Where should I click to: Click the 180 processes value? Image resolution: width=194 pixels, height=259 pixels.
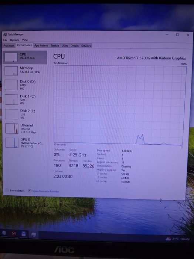click(57, 165)
